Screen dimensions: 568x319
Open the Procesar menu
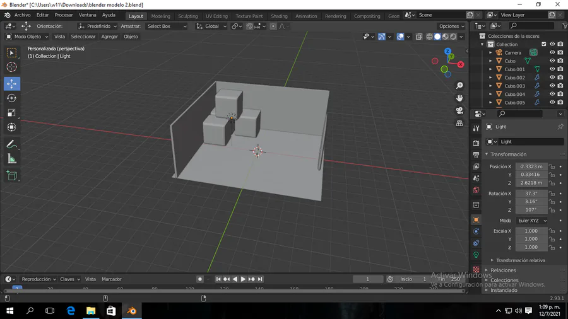point(64,15)
